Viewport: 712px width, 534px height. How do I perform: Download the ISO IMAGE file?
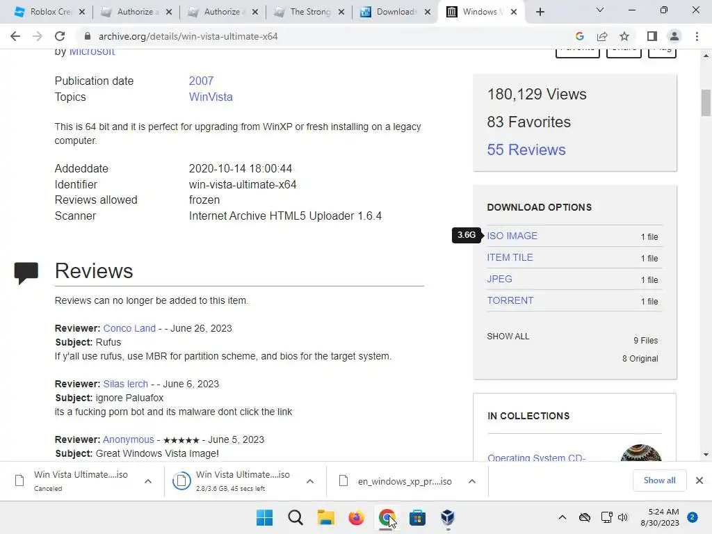click(x=512, y=236)
